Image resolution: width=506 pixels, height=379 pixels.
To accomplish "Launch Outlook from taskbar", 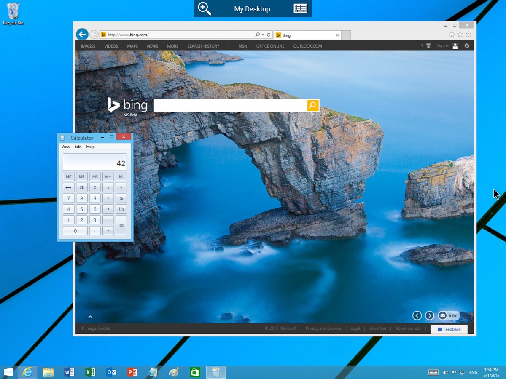I will tap(111, 372).
